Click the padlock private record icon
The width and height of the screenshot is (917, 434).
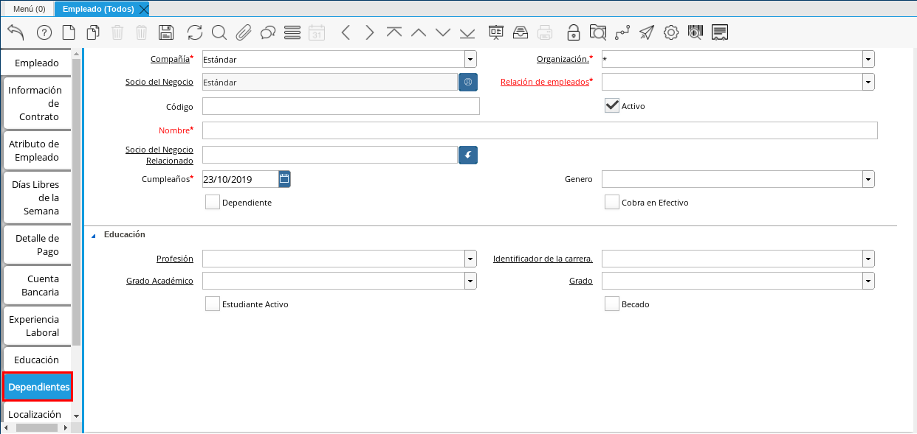coord(573,32)
